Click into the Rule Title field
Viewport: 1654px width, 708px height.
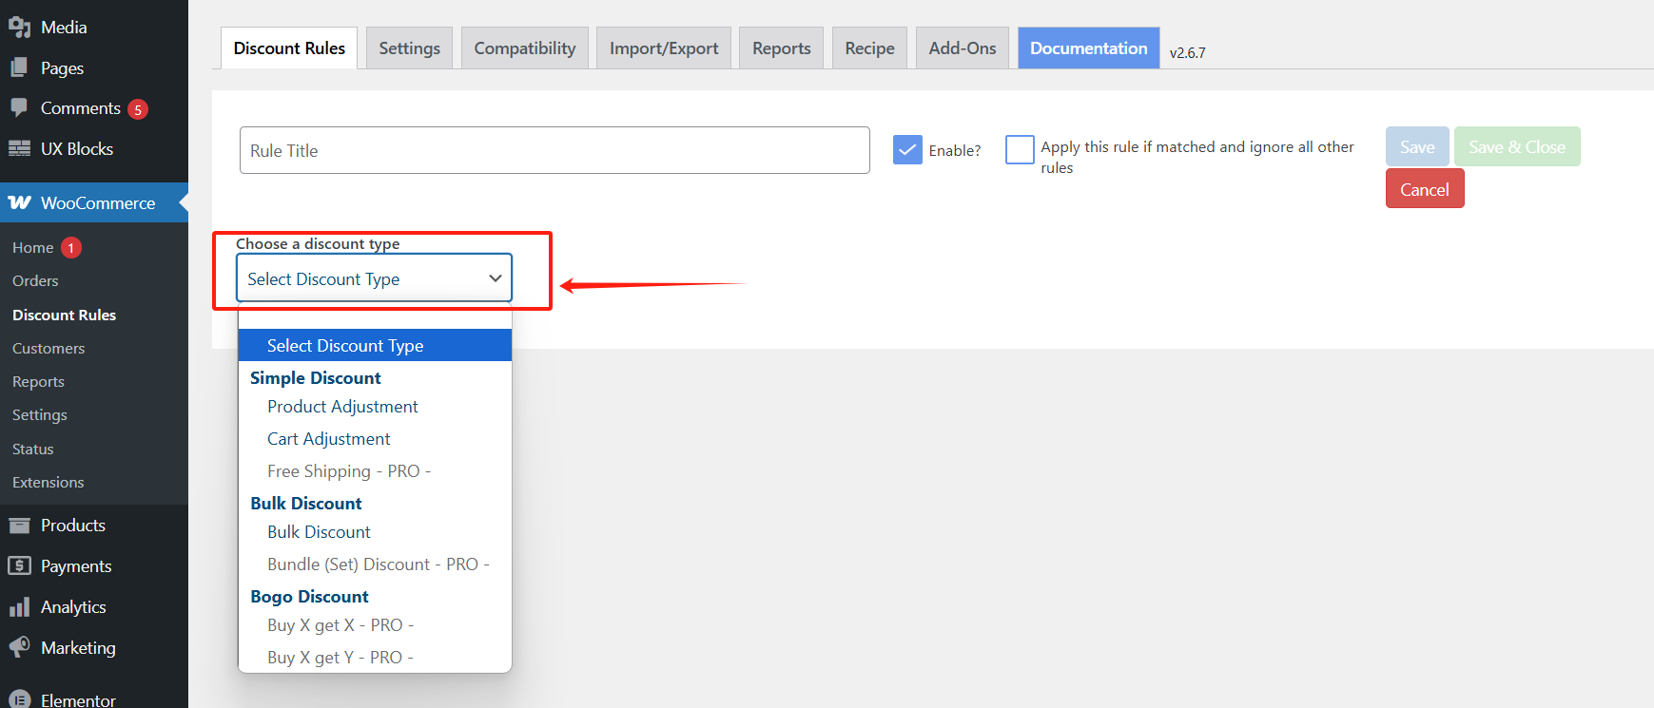coord(554,150)
